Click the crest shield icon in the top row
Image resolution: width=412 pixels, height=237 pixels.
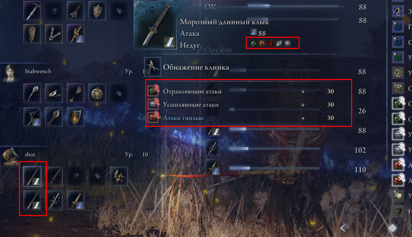pos(97,11)
